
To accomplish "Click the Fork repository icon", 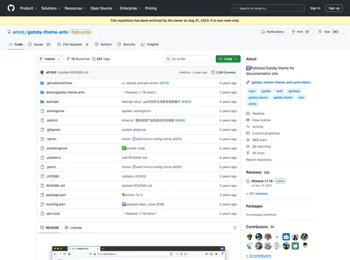I will pyautogui.click(x=294, y=31).
